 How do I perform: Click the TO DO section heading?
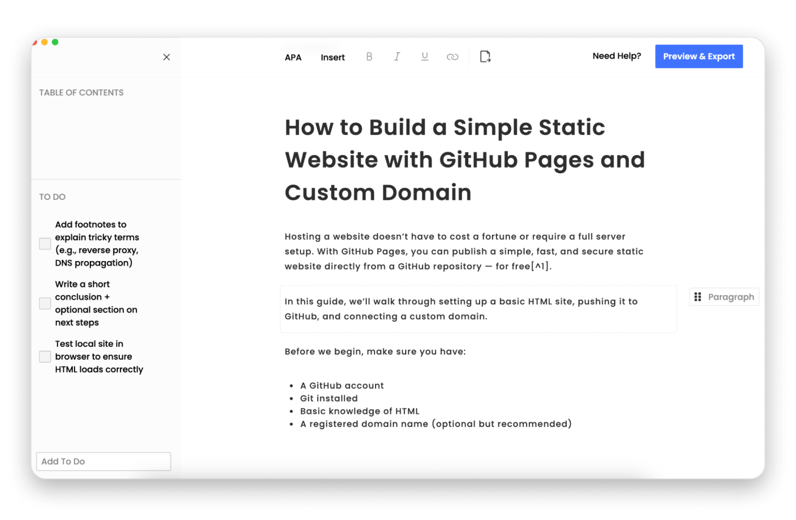tap(52, 197)
